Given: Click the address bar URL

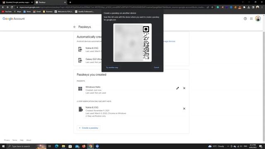Looking at the screenshot, I should click(x=111, y=7).
